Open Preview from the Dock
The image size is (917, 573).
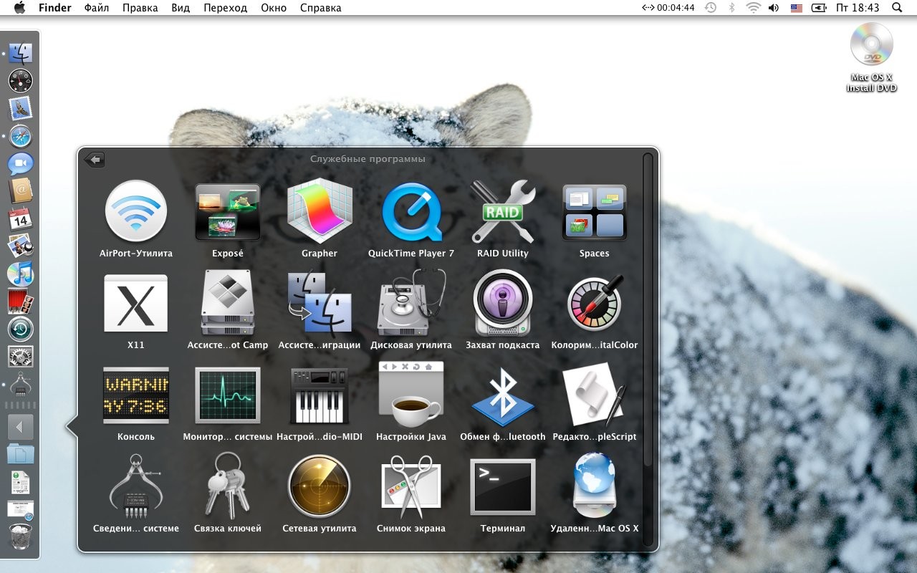[21, 246]
